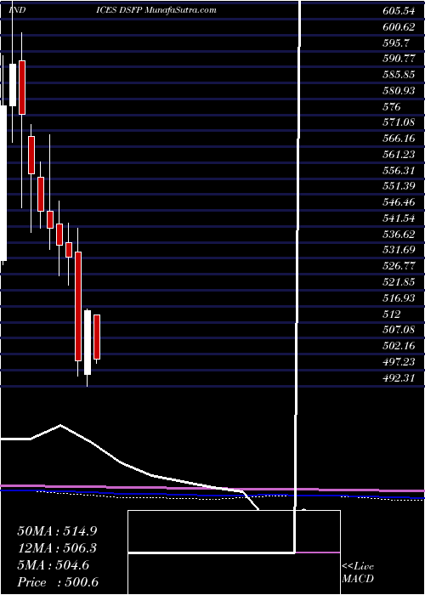The image size is (425, 595).
Task: Click the 566.16 price axis label
Action: point(399,139)
